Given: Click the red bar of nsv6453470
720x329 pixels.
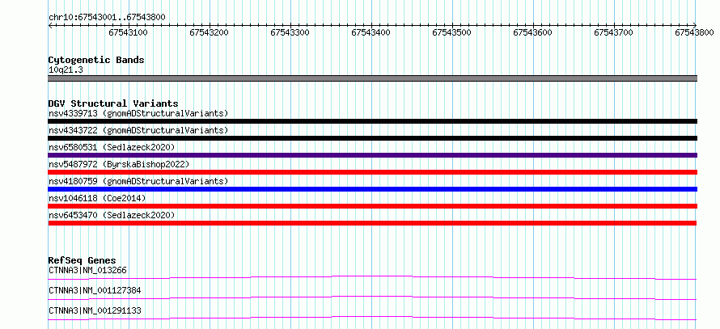Looking at the screenshot, I should tap(372, 223).
